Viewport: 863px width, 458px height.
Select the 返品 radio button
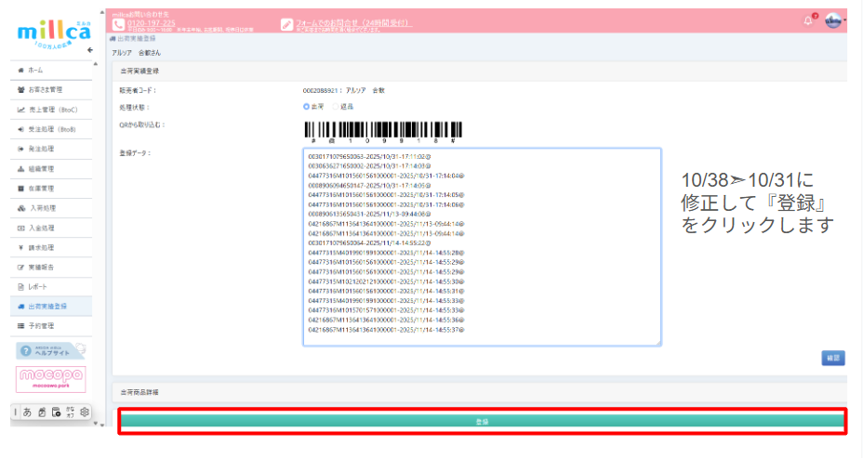tap(335, 107)
